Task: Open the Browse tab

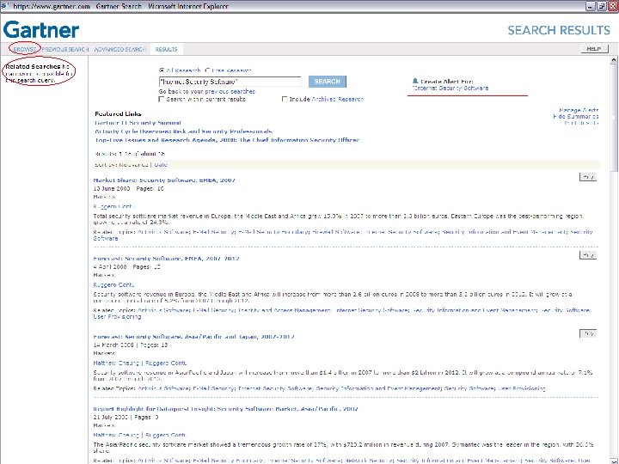Action: coord(24,49)
